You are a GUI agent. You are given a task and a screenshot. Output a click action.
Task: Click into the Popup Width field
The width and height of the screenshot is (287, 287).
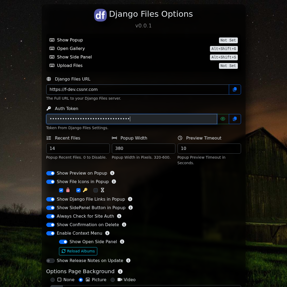click(143, 149)
